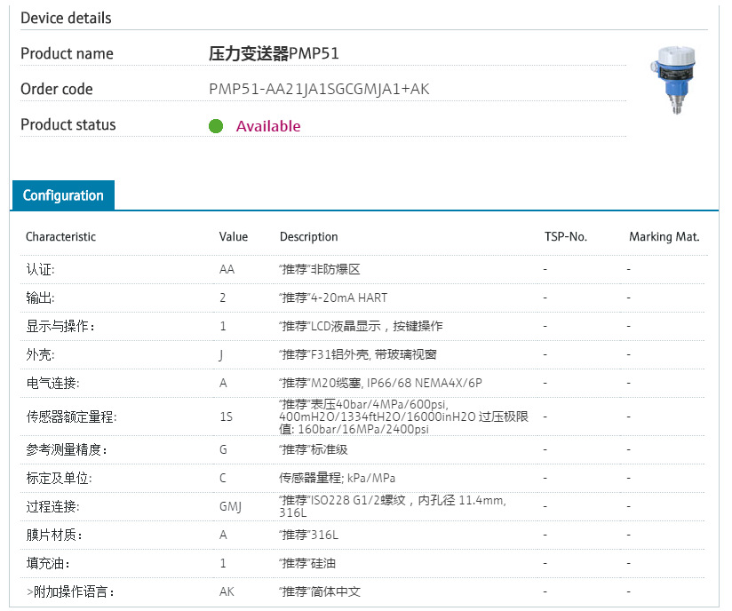Image resolution: width=732 pixels, height=611 pixels.
Task: Click the Product status label
Action: click(68, 124)
